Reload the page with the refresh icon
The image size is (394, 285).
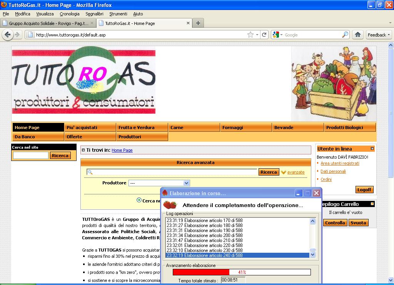[x=264, y=35]
